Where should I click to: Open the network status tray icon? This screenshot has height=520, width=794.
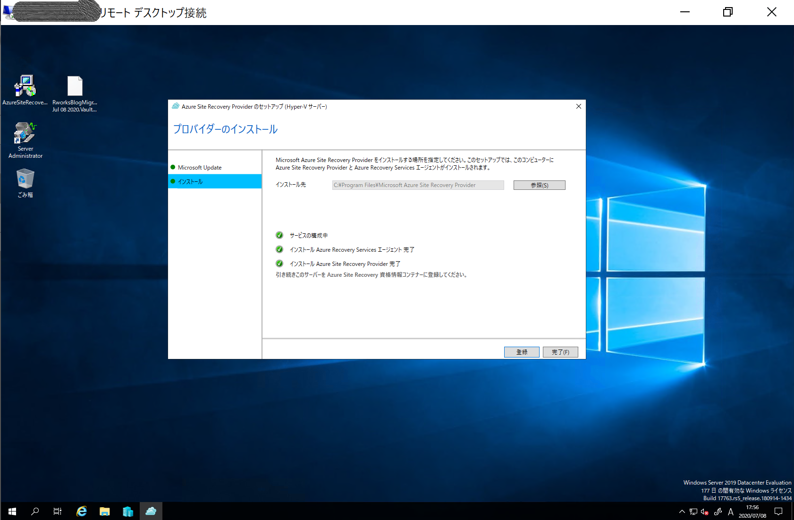pos(693,511)
